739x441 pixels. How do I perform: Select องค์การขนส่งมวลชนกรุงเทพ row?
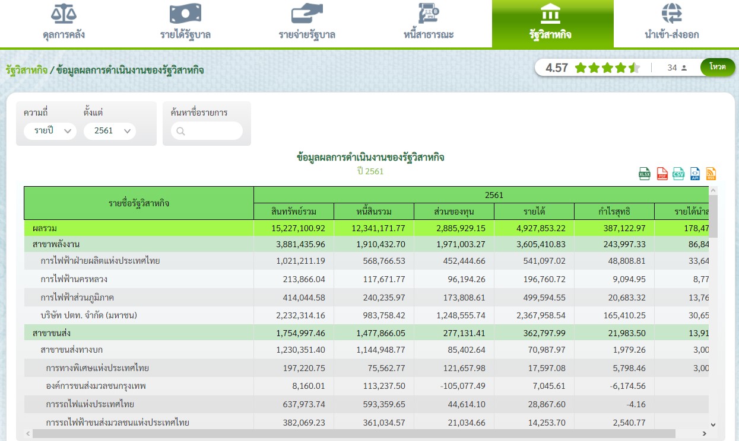click(367, 386)
